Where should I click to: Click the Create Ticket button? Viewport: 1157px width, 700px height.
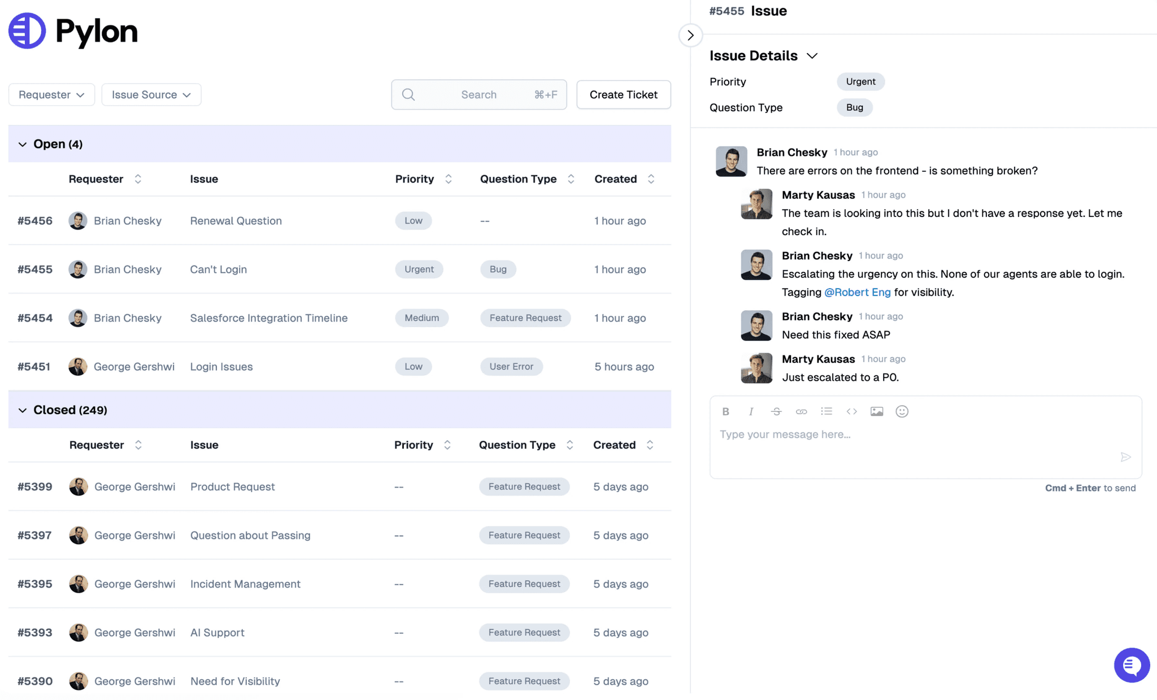623,94
